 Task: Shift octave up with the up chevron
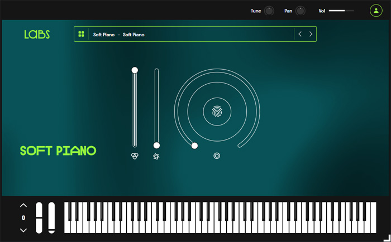pos(23,205)
